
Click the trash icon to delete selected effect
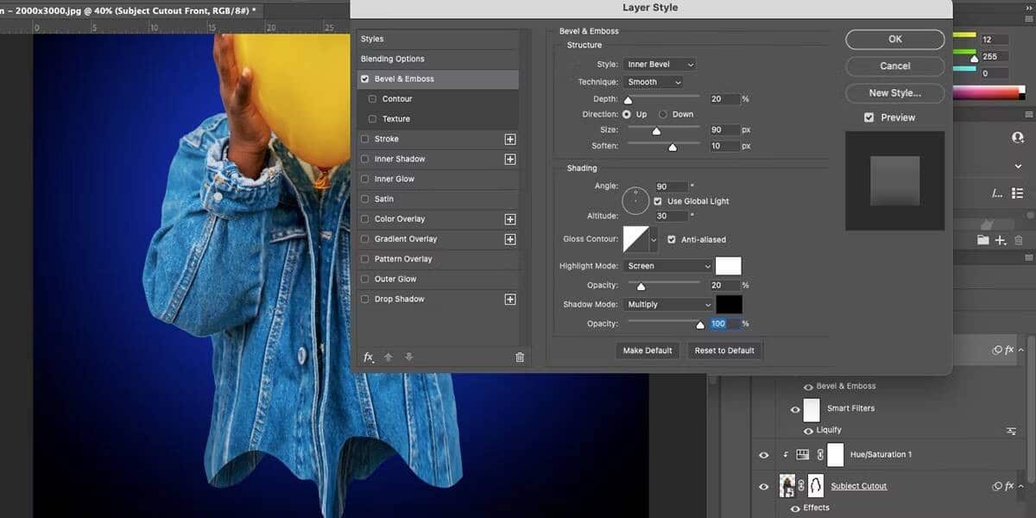(519, 357)
